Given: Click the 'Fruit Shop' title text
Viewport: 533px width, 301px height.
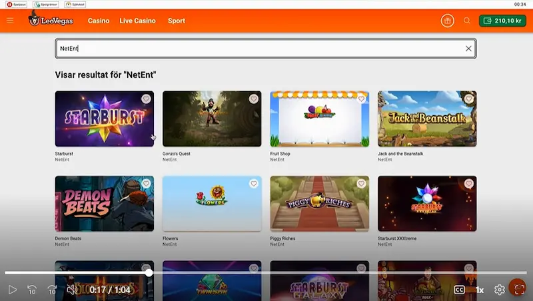Looking at the screenshot, I should [x=280, y=154].
